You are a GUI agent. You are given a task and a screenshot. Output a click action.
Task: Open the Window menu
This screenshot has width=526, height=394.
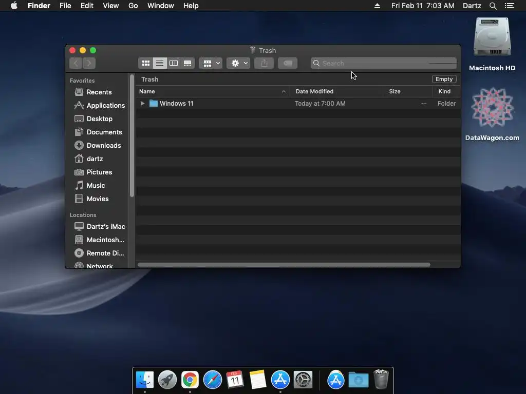point(161,6)
